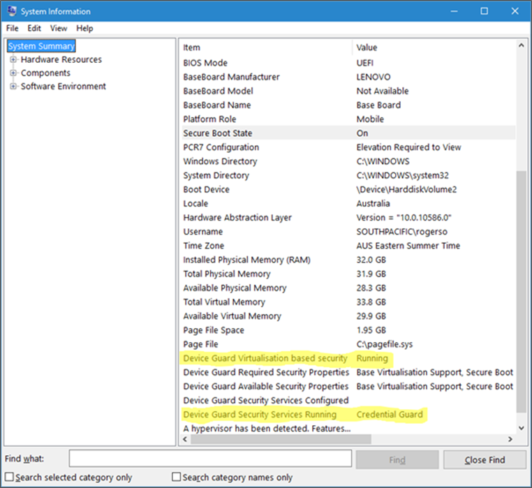Select the Total Physical Memory row
The height and width of the screenshot is (488, 532).
[348, 274]
